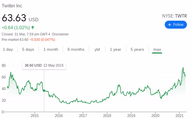Screen dimensions: 192x119
Task: Click the 80 y-axis label
Action: [4, 66]
